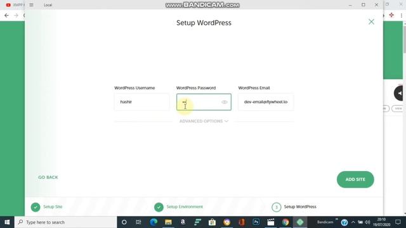Image resolution: width=406 pixels, height=228 pixels.
Task: Expand Advanced Options section
Action: [204, 121]
